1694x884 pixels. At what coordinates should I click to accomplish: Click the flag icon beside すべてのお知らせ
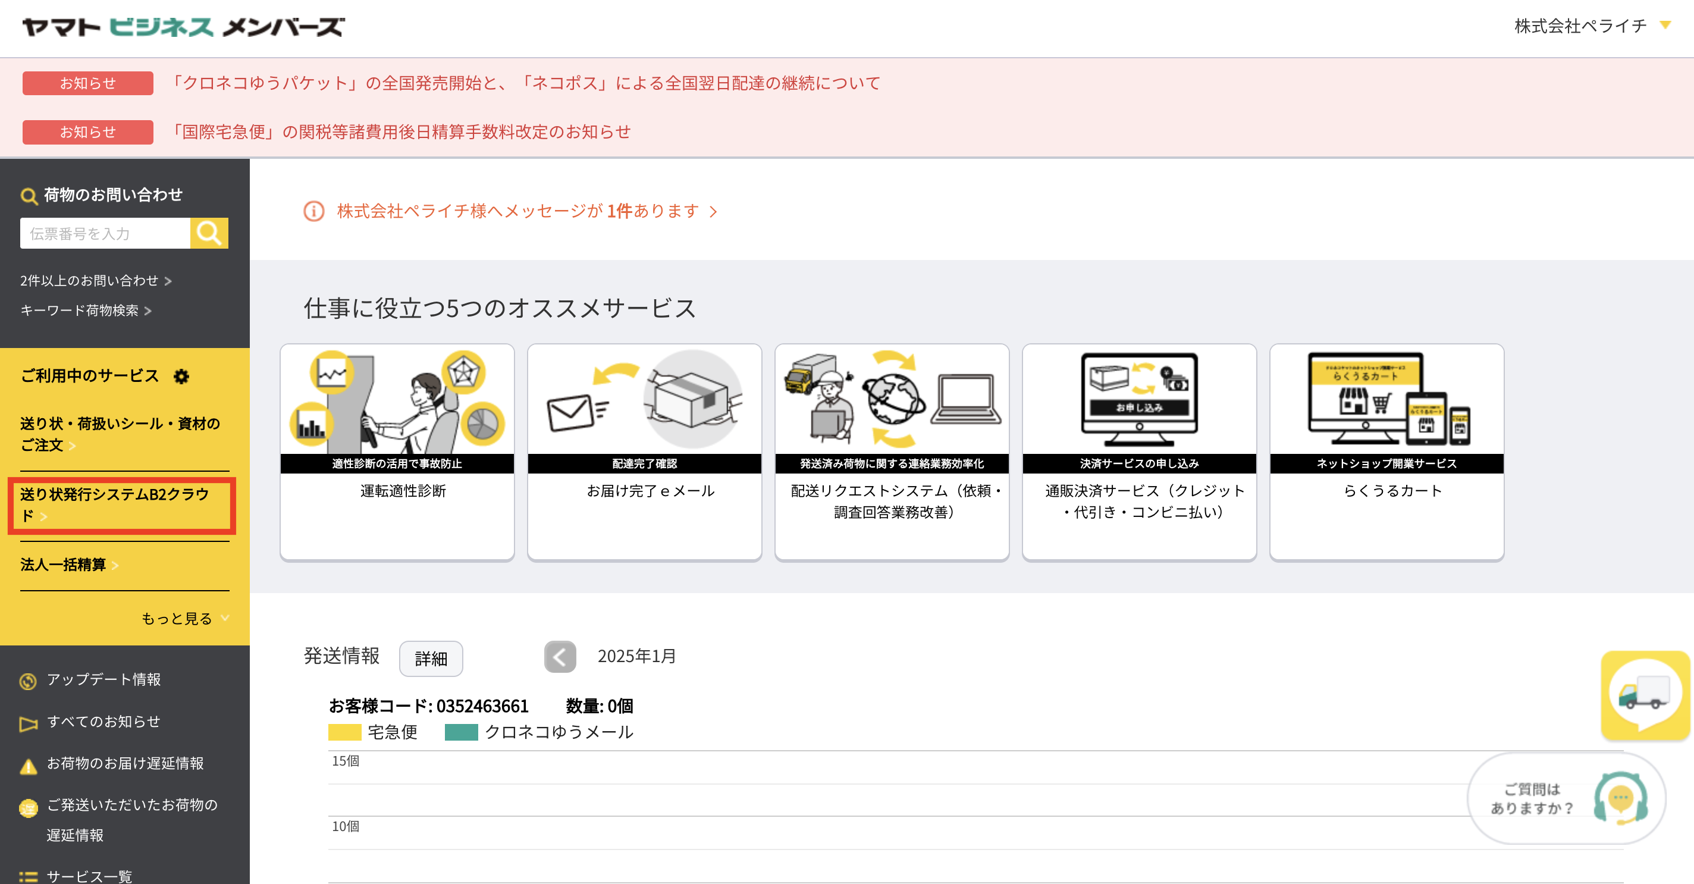click(27, 723)
